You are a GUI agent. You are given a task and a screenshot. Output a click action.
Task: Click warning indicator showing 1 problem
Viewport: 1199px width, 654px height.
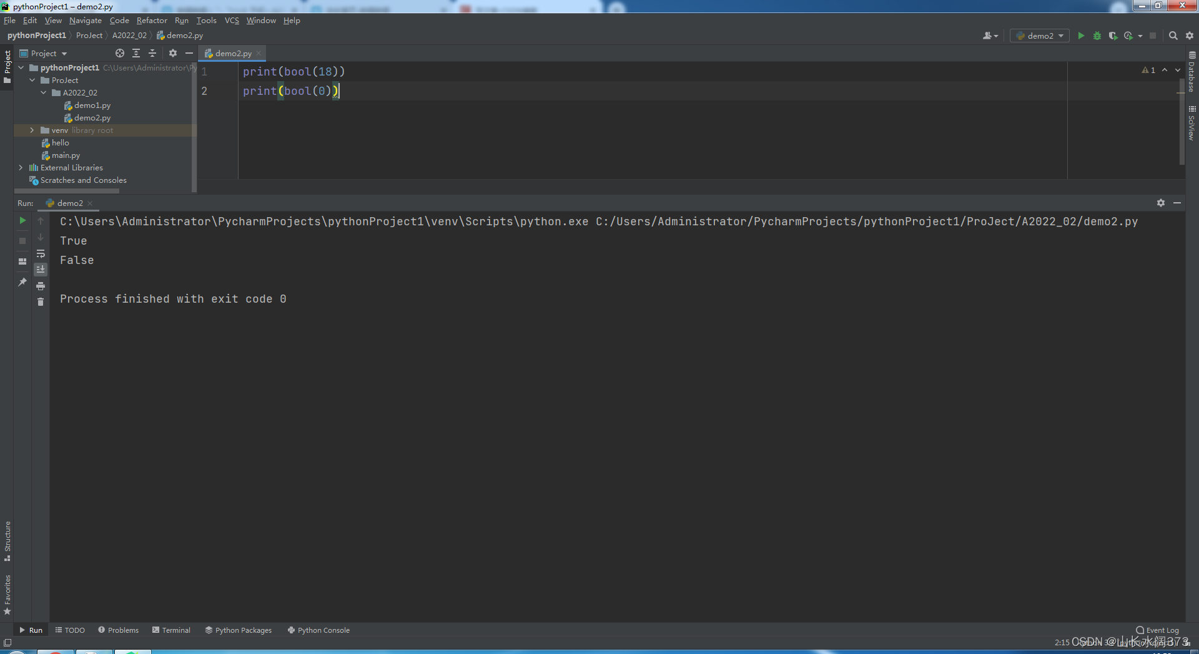pos(1148,70)
